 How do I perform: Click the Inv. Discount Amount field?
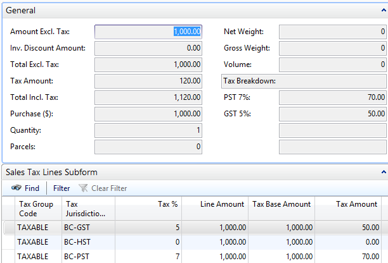pyautogui.click(x=148, y=48)
